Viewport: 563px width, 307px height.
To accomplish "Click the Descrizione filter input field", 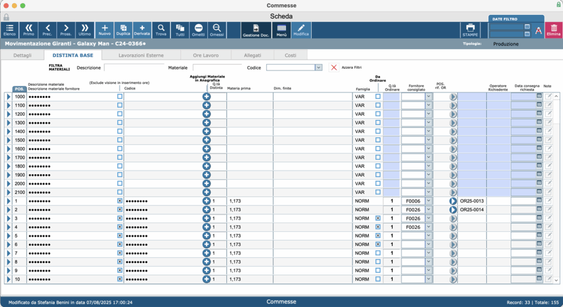I will pos(134,68).
